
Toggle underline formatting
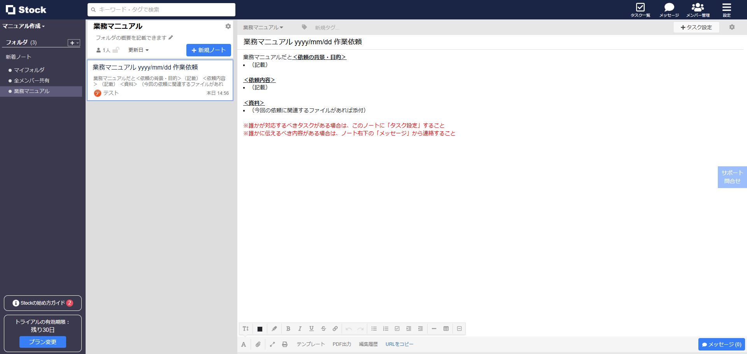click(x=311, y=329)
